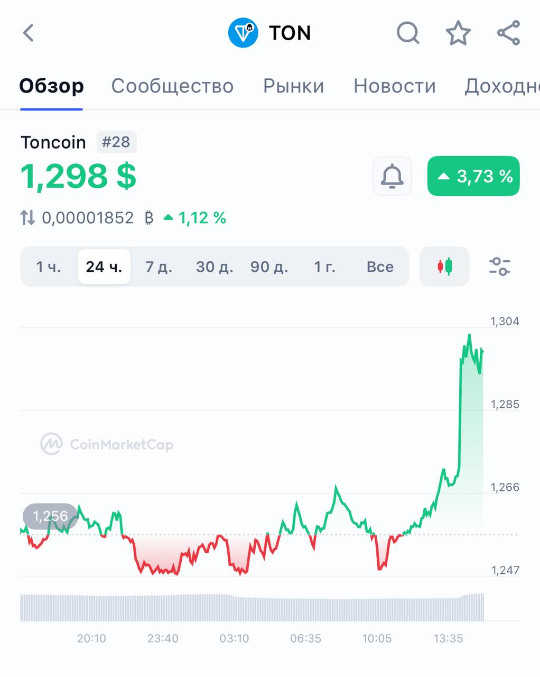
Task: Show the Все time range
Action: (x=380, y=267)
